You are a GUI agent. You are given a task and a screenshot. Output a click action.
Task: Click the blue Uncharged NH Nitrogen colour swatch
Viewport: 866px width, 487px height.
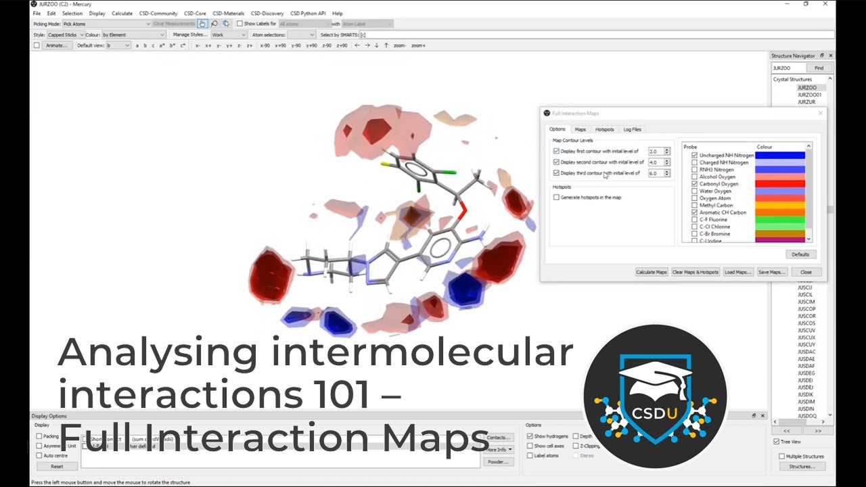pos(780,155)
